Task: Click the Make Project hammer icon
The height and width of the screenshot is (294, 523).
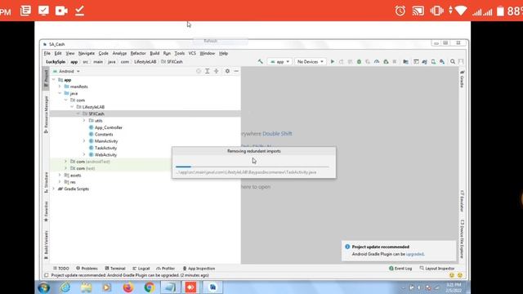Action: [260, 61]
